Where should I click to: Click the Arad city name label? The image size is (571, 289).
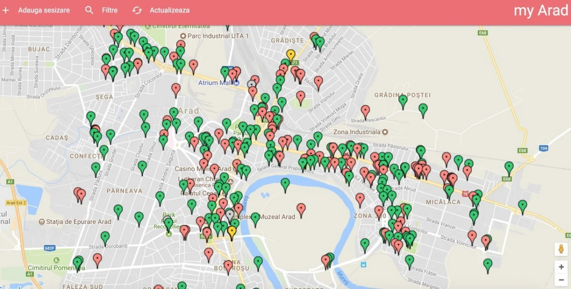tap(188, 111)
